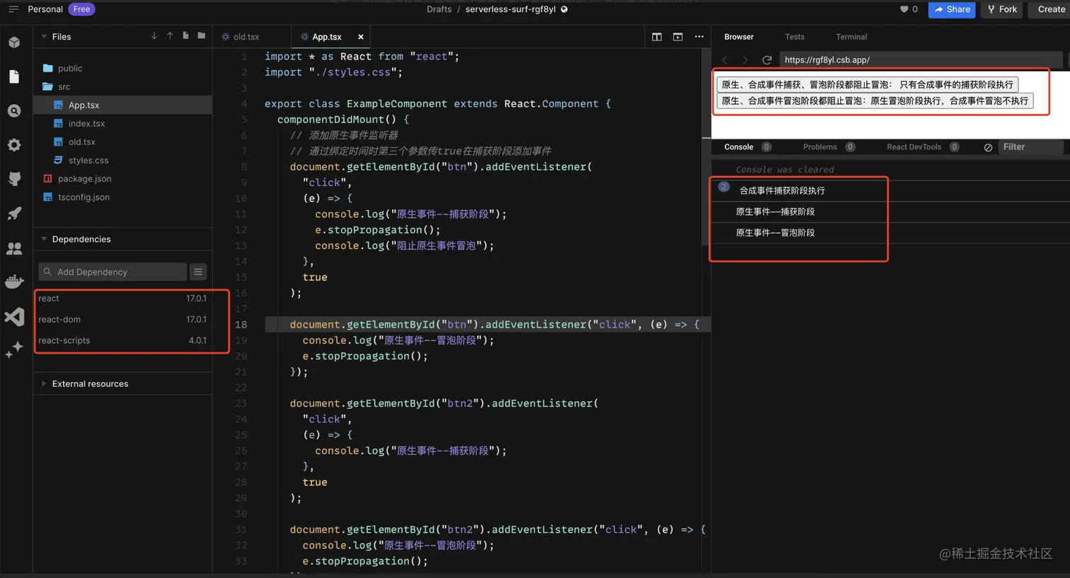
Task: Expand the External resources section
Action: 44,383
